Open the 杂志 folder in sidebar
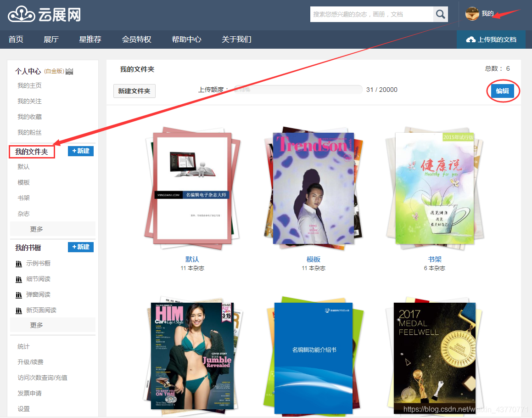Image resolution: width=532 pixels, height=418 pixels. (24, 214)
